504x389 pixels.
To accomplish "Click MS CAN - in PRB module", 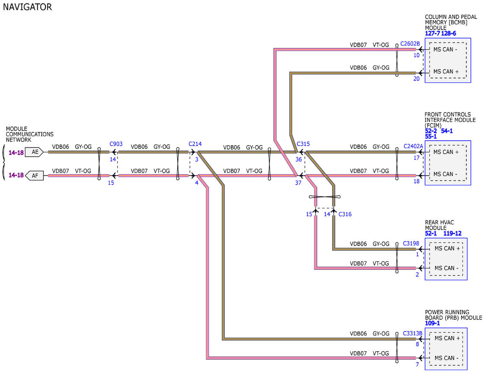I will 447,358.
